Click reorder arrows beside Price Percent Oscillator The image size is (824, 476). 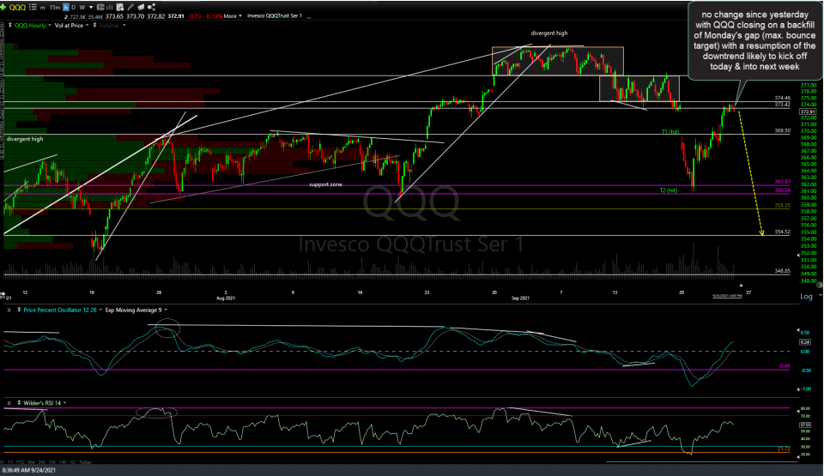(x=19, y=310)
